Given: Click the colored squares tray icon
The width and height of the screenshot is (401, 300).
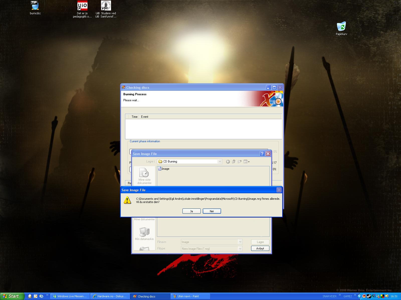Looking at the screenshot, I should 382,296.
